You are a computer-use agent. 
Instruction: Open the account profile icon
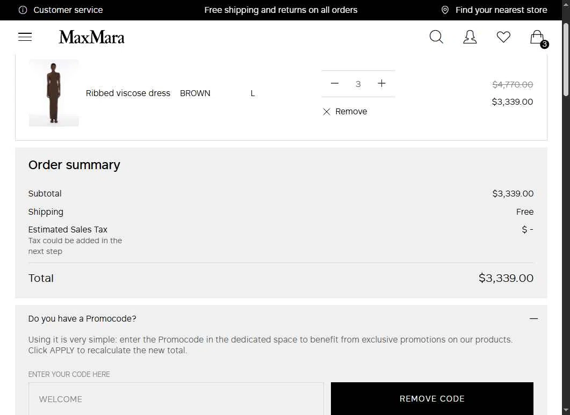(470, 37)
